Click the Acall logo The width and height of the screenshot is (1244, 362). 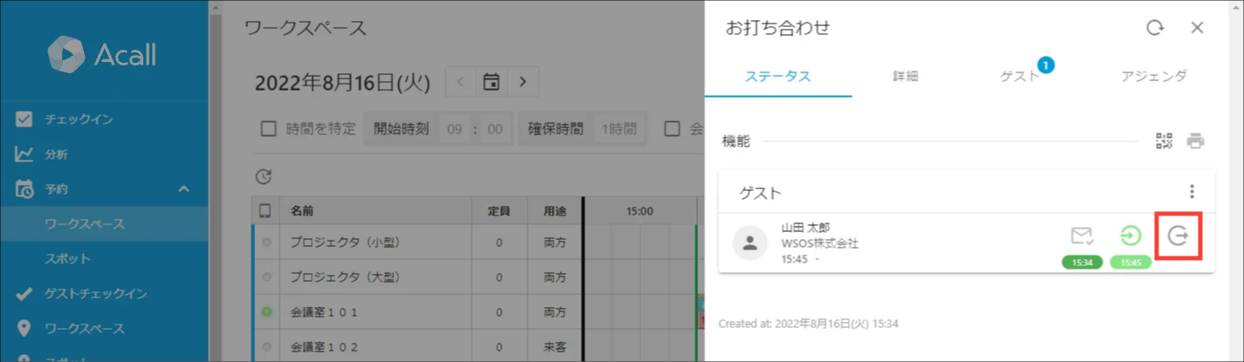point(102,55)
